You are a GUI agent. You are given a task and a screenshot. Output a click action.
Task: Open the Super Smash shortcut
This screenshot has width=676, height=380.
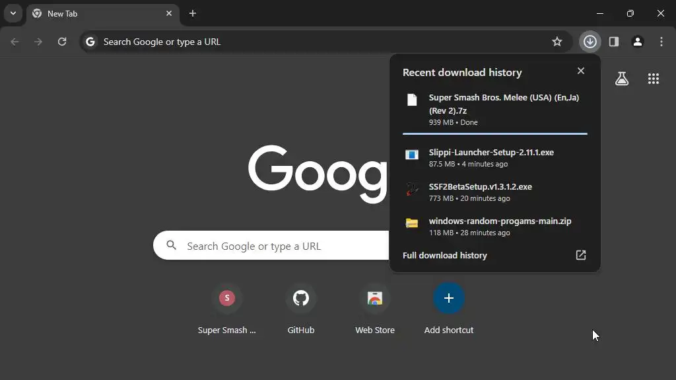click(x=227, y=309)
